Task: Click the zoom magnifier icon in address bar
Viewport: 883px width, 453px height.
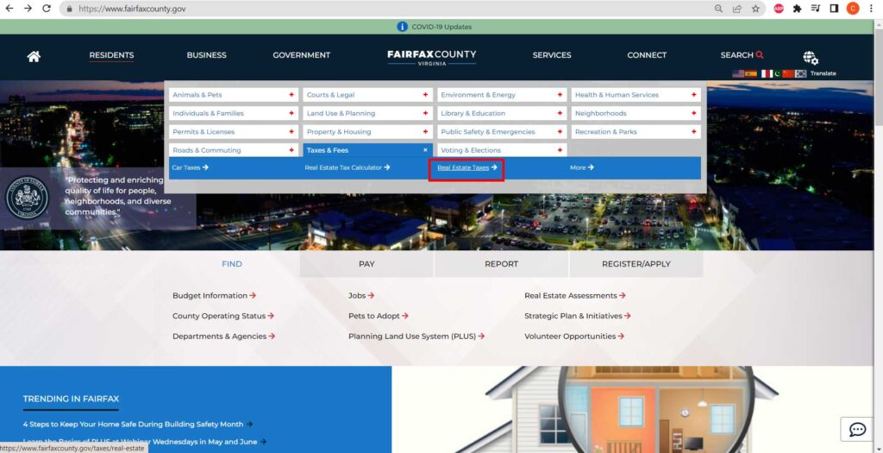Action: tap(718, 9)
